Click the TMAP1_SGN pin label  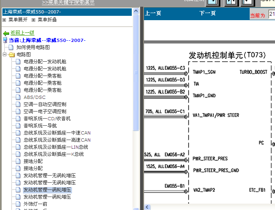(x=204, y=72)
